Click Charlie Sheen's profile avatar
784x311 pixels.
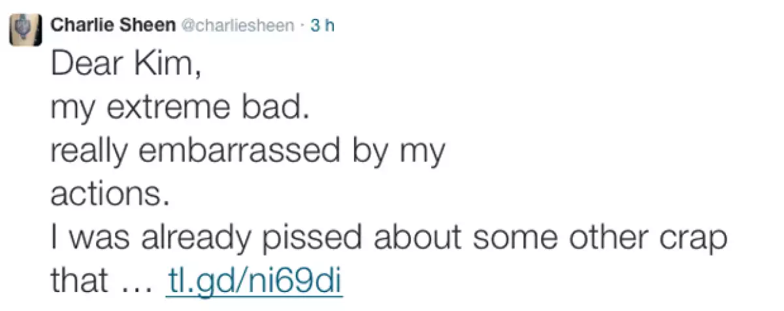pyautogui.click(x=26, y=29)
